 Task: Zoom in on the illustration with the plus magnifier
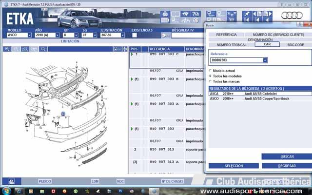[7, 49]
